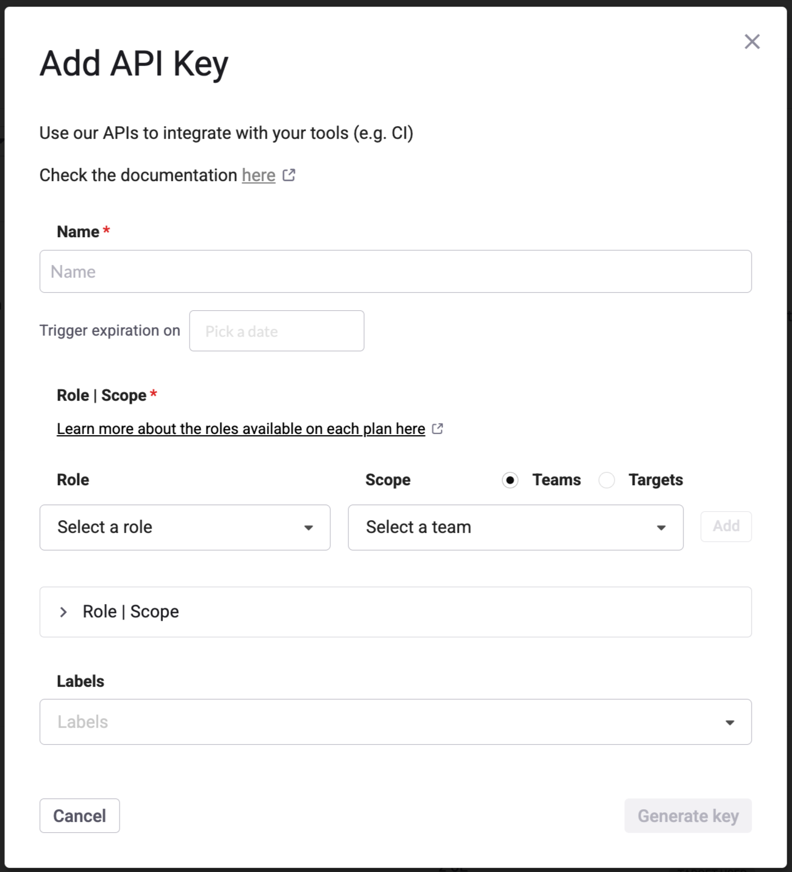Open the documentation here link
Image resolution: width=792 pixels, height=872 pixels.
[258, 176]
